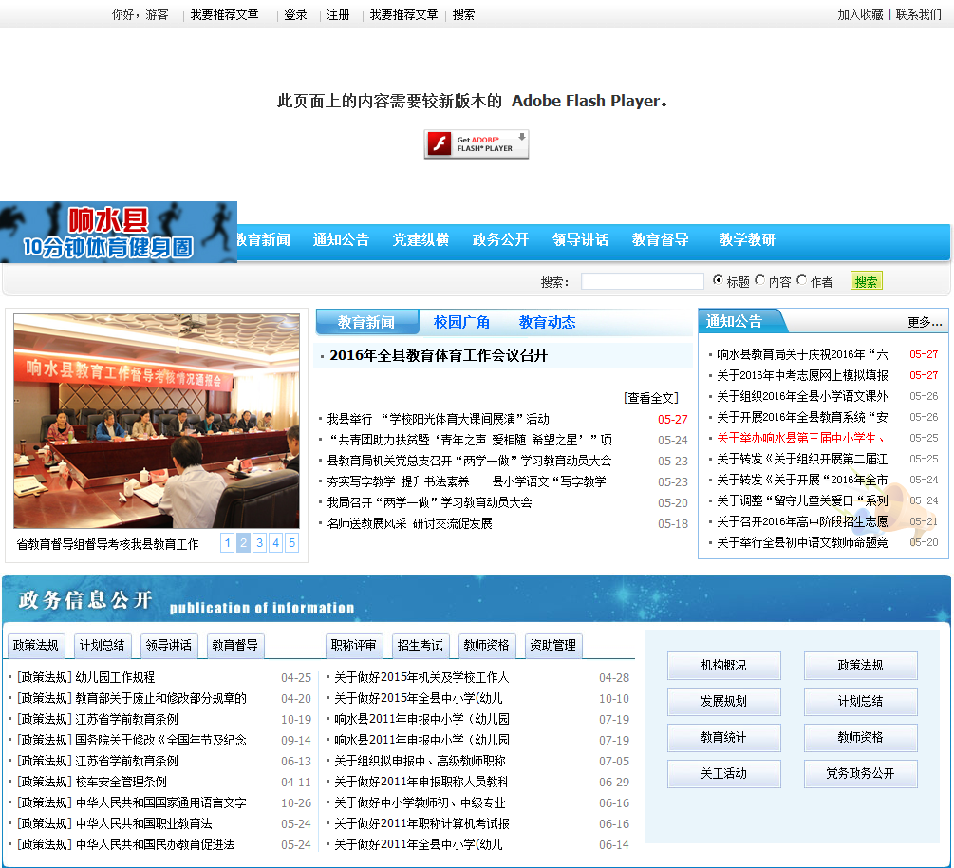Open notice 关于2016年中考志愿网上模拟填报
This screenshot has width=954, height=868.
coord(802,375)
